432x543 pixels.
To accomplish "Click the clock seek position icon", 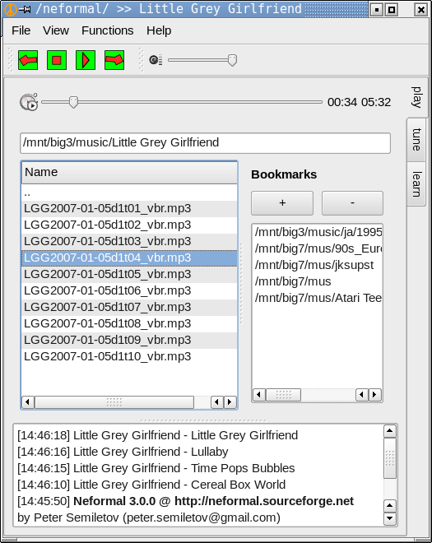I will (x=29, y=102).
